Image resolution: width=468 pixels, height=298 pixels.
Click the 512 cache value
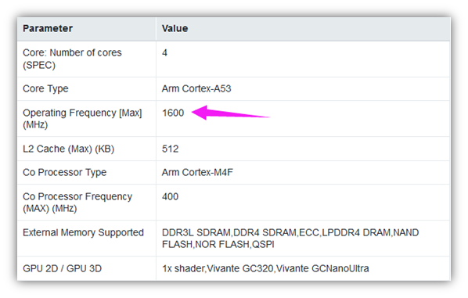(170, 149)
